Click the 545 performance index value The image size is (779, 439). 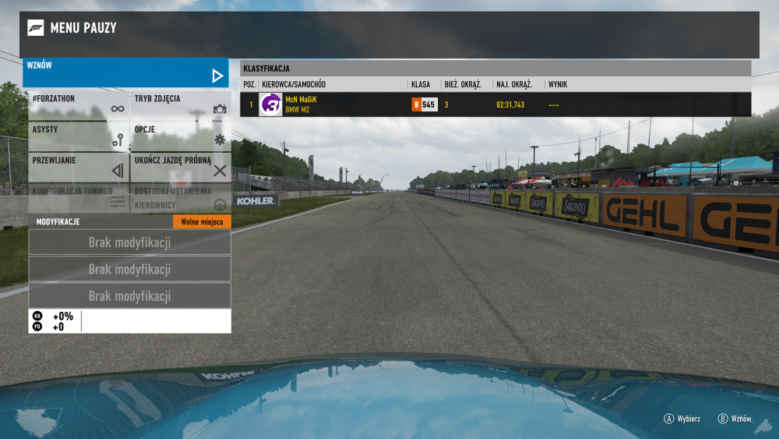point(428,105)
